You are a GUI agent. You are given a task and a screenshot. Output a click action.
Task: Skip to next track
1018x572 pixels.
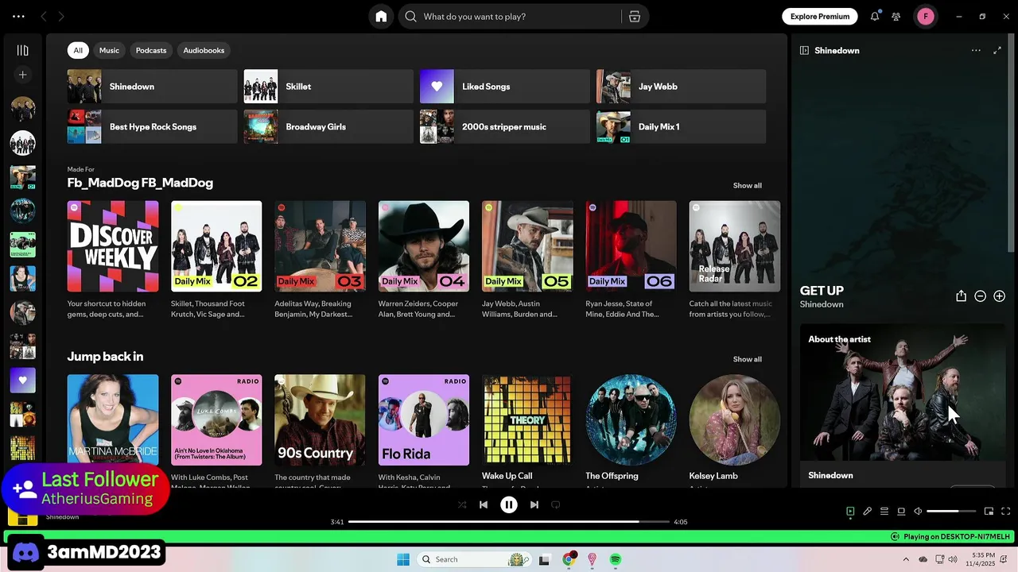(534, 504)
